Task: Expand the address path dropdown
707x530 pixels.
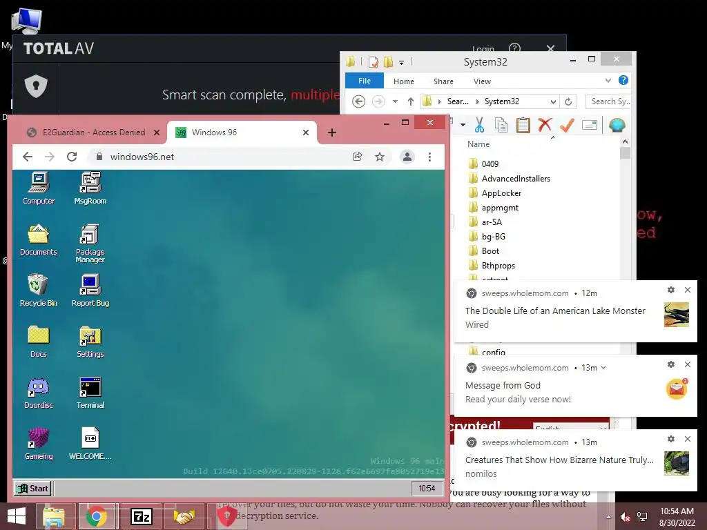Action: click(x=553, y=102)
